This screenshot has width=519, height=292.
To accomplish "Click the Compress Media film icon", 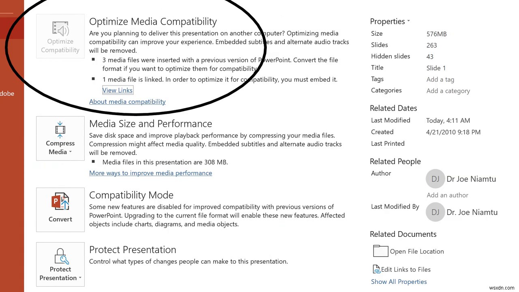I will [60, 130].
